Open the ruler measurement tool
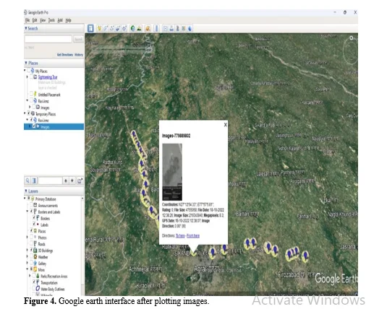This screenshot has height=309, width=366. [x=156, y=28]
